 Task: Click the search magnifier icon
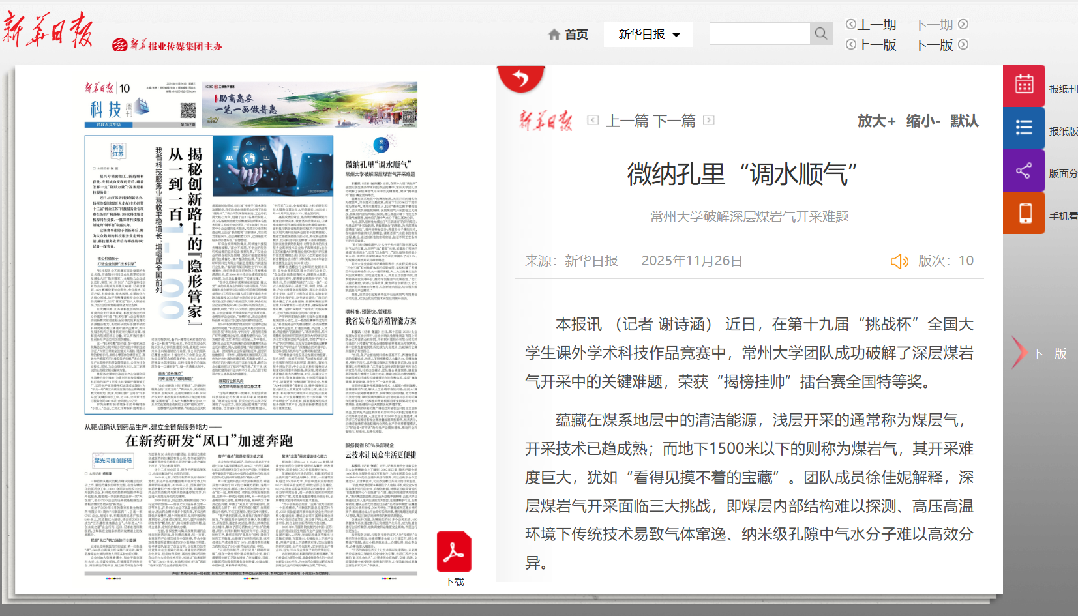click(820, 34)
